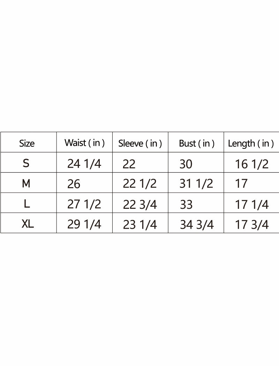Select length value 17 3/4

252,225
